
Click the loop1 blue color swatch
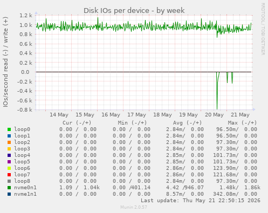pyautogui.click(x=9, y=136)
